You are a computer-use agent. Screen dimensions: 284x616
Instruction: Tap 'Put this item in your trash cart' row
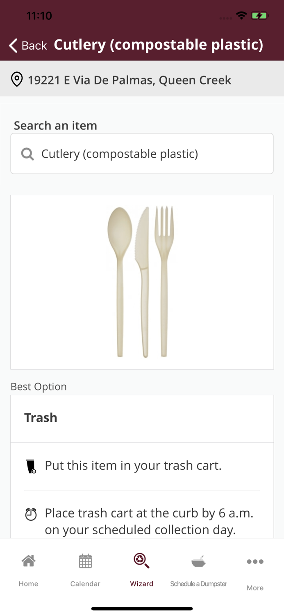133,465
